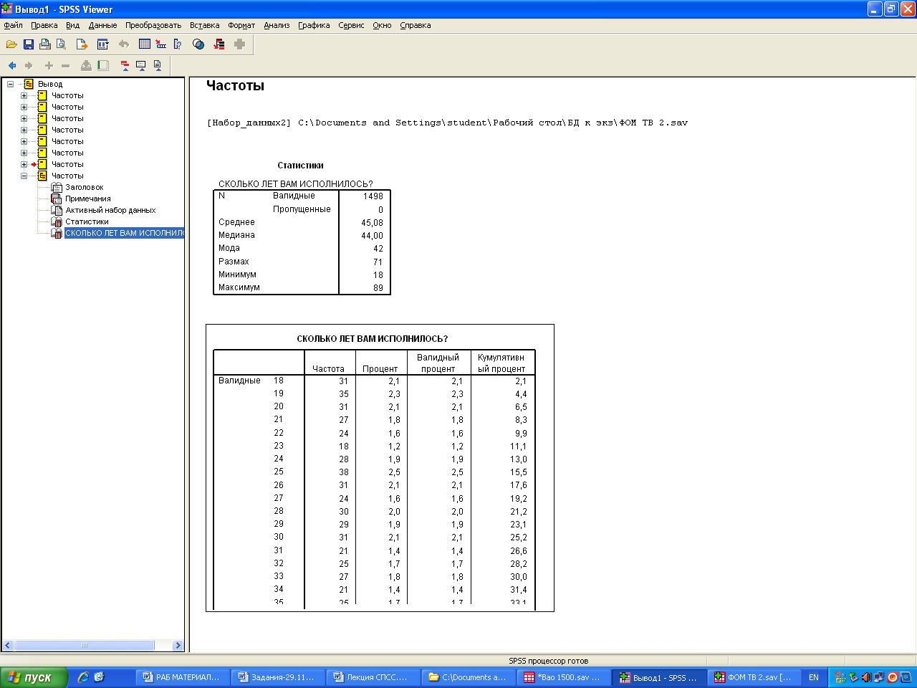
Task: Switch to Задания-29.11 taskbar window
Action: coord(278,677)
